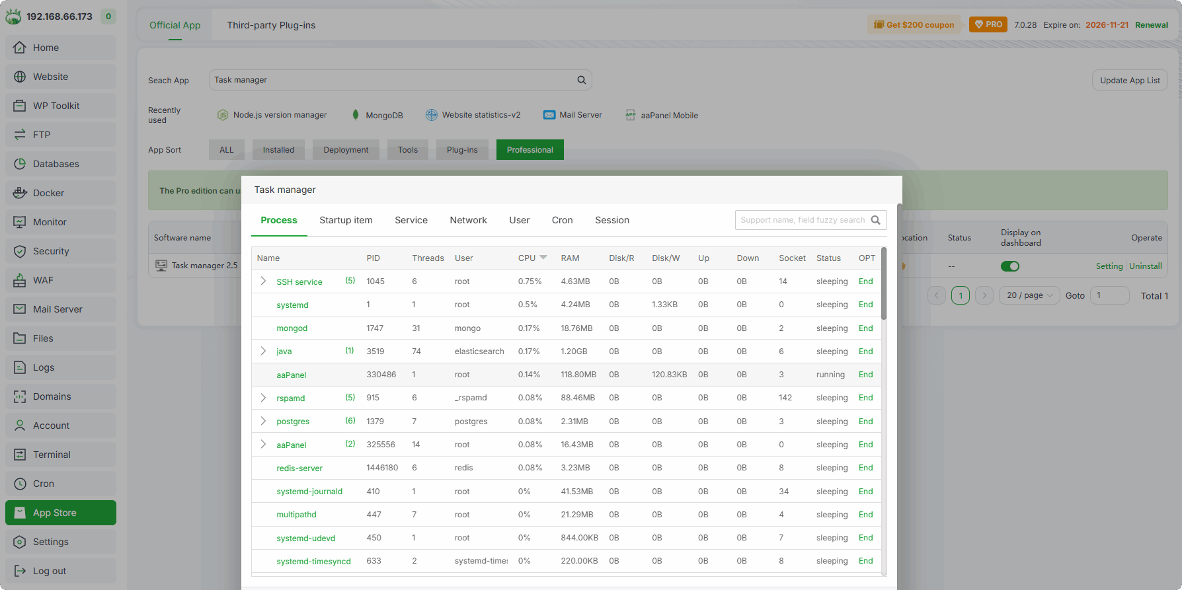Switch to the Network tab

click(468, 220)
